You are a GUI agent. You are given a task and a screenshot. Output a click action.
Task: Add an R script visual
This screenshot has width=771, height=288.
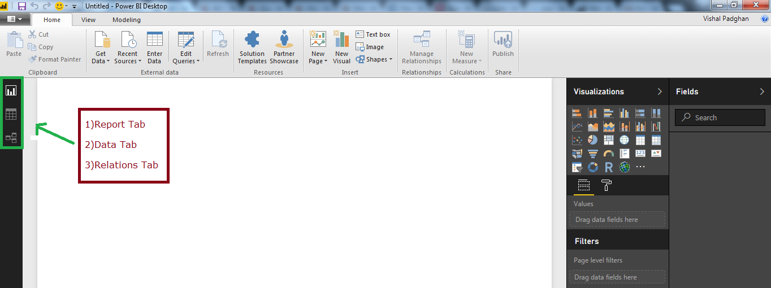(x=609, y=167)
